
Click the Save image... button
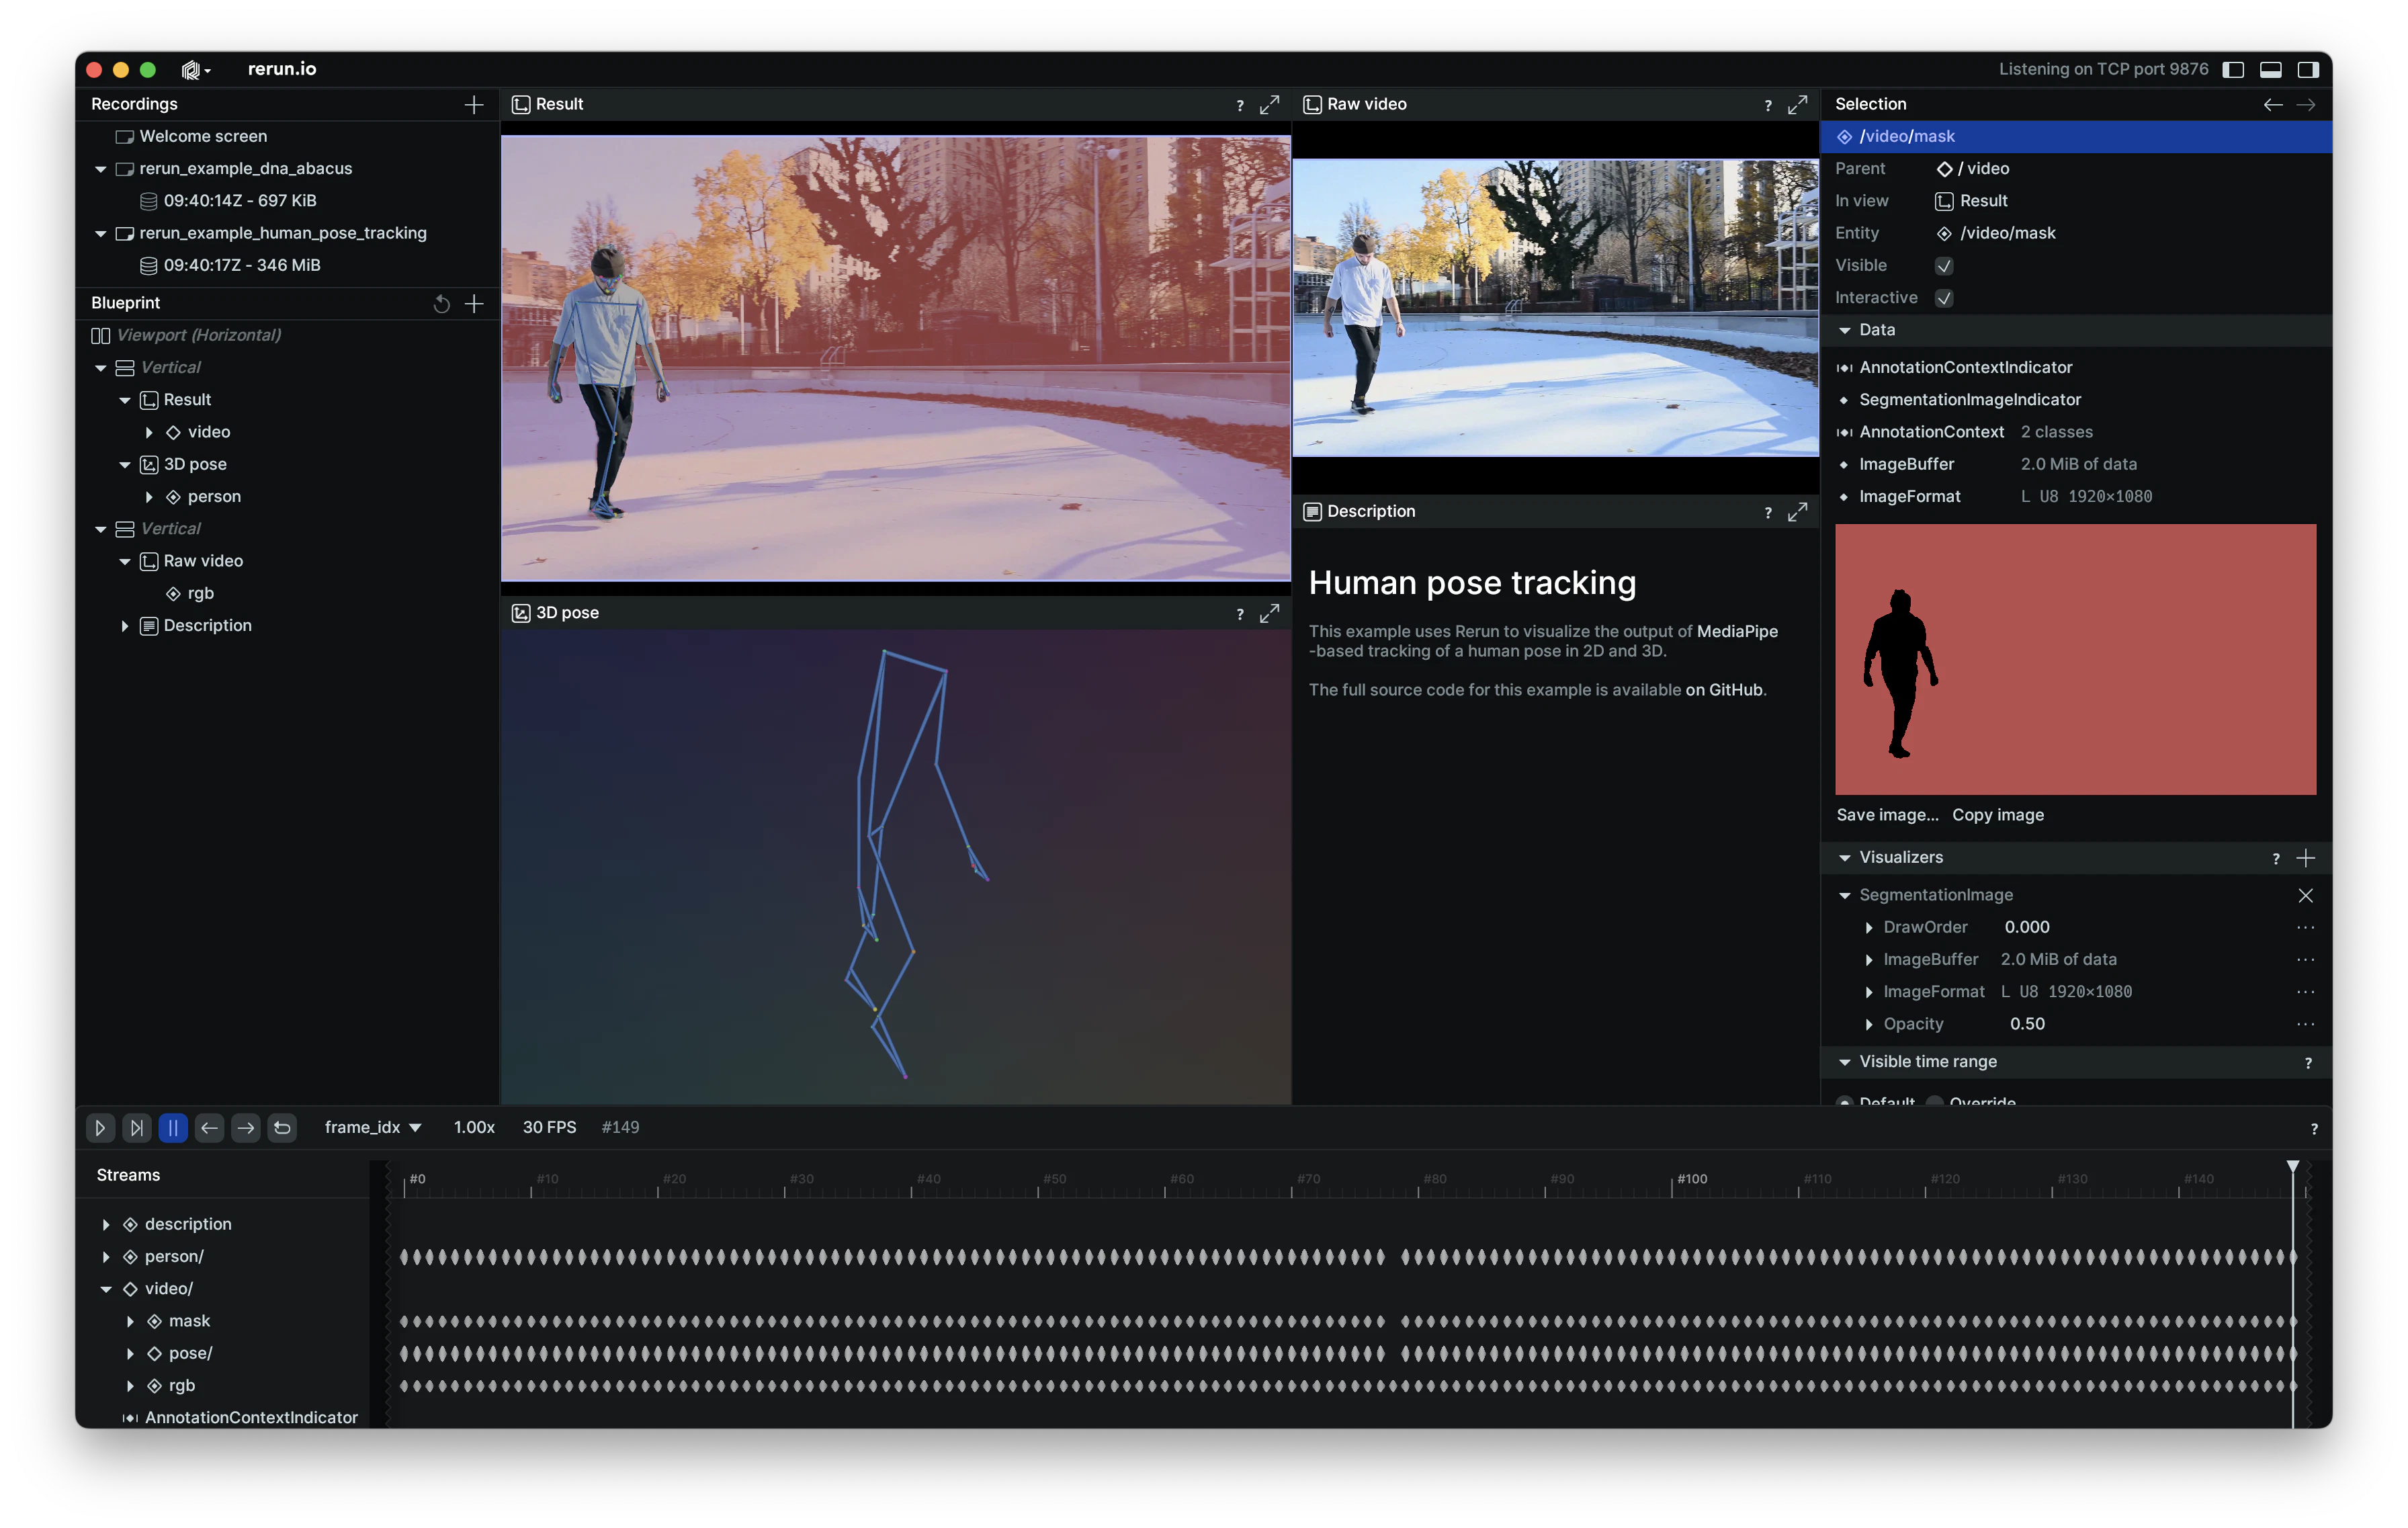click(1887, 815)
